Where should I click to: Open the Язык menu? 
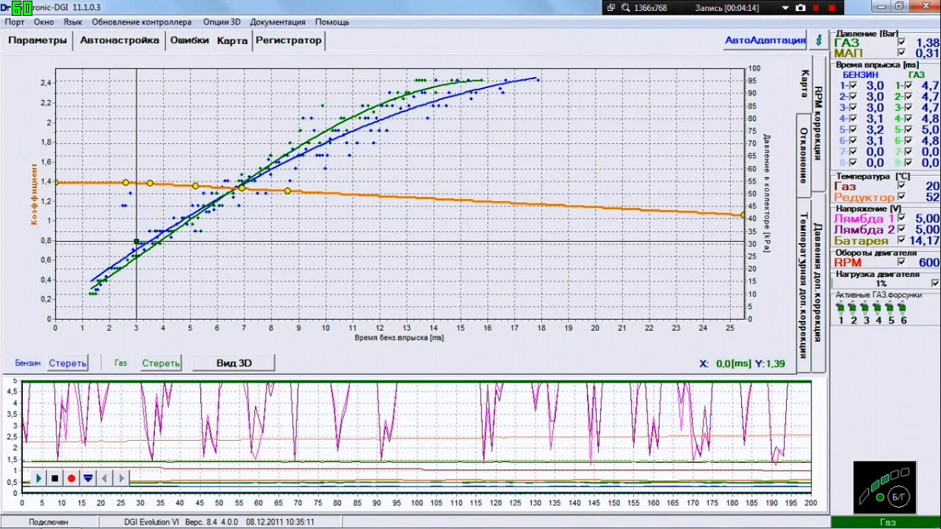[x=72, y=22]
